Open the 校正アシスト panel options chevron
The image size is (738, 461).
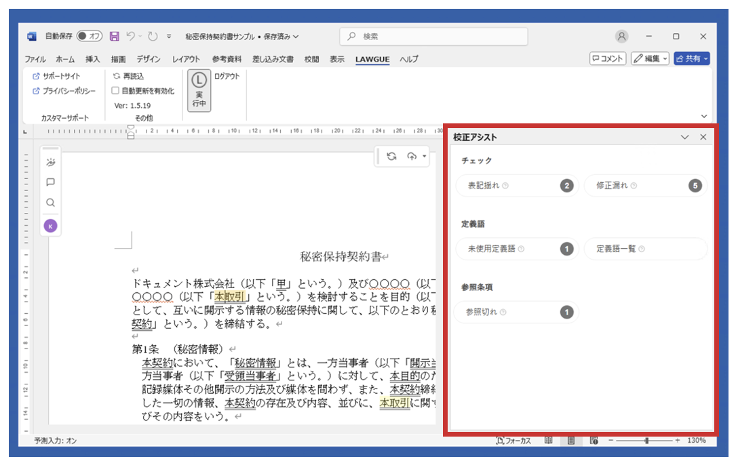click(685, 137)
